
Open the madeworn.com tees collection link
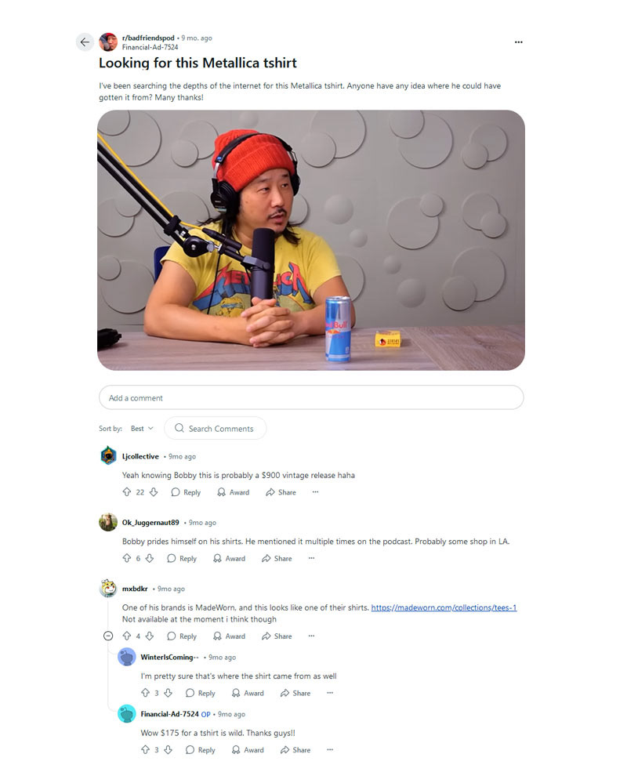[x=444, y=607]
